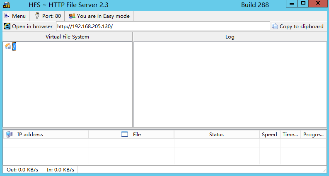Select the root '/' tree item
The height and width of the screenshot is (176, 329).
pos(14,46)
